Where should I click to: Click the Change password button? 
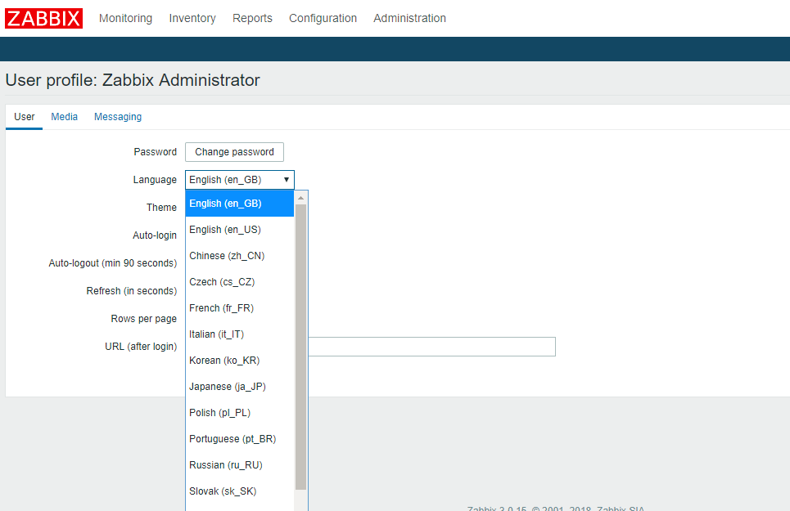(234, 152)
